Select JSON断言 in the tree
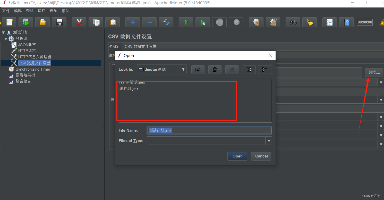The width and height of the screenshot is (384, 200). tap(27, 45)
